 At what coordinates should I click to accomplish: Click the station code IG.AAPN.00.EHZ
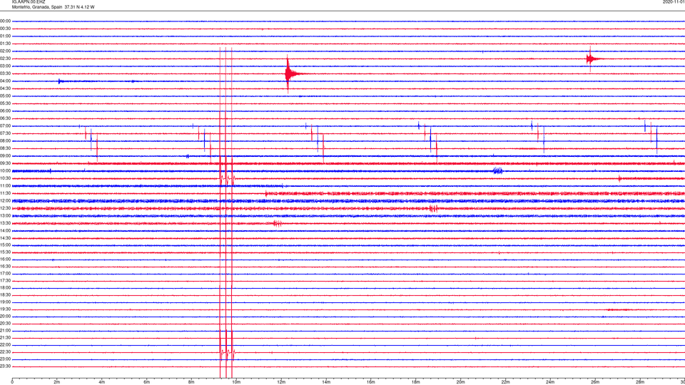29,2
